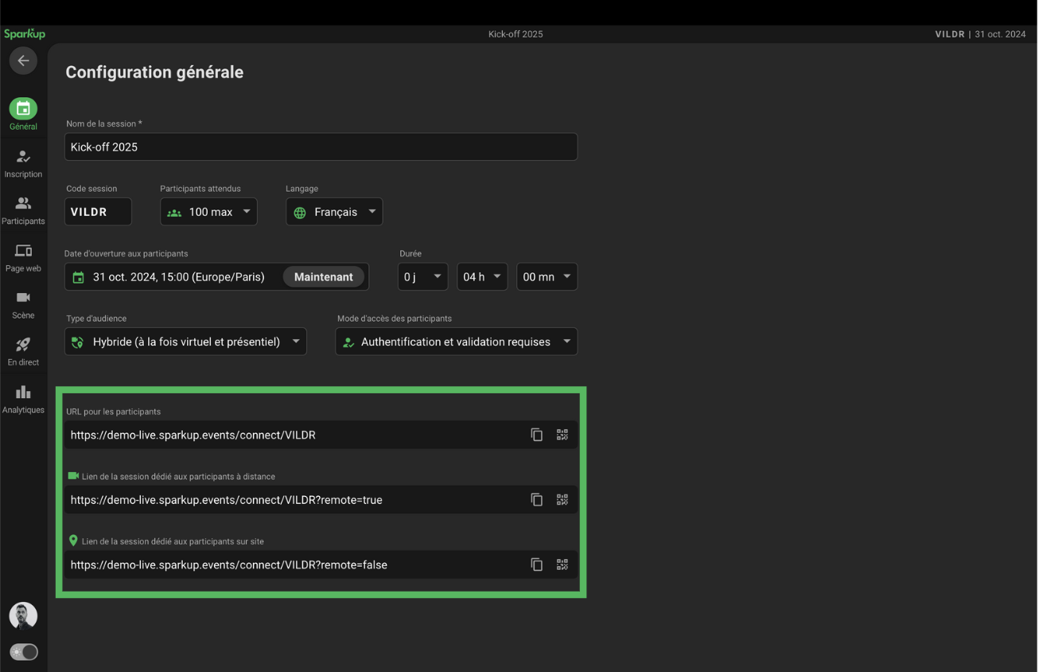The width and height of the screenshot is (1039, 672).
Task: Toggle the light/dark theme switch
Action: click(24, 652)
